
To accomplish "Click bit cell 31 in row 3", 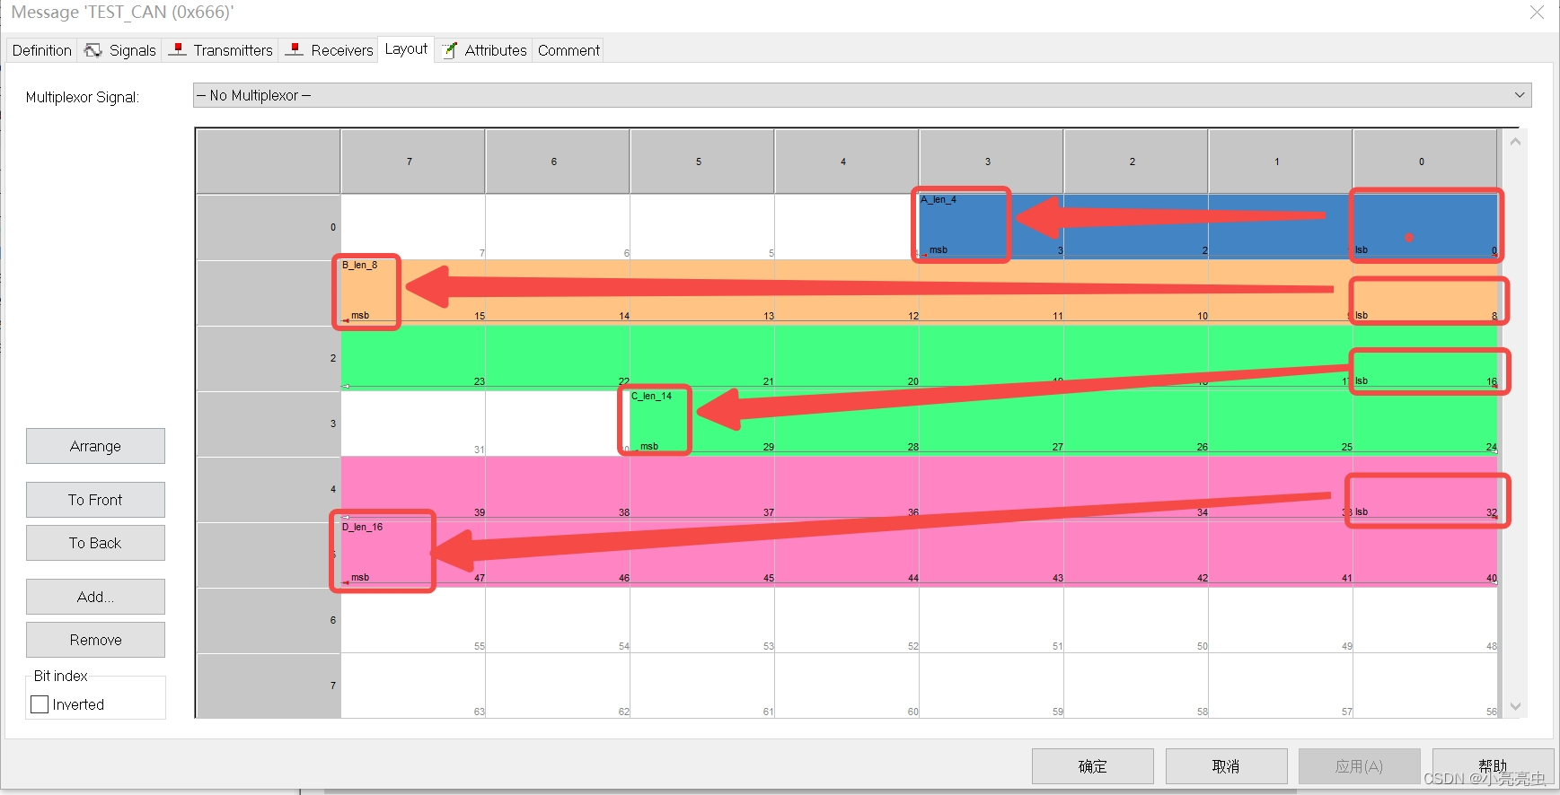I will [x=413, y=424].
